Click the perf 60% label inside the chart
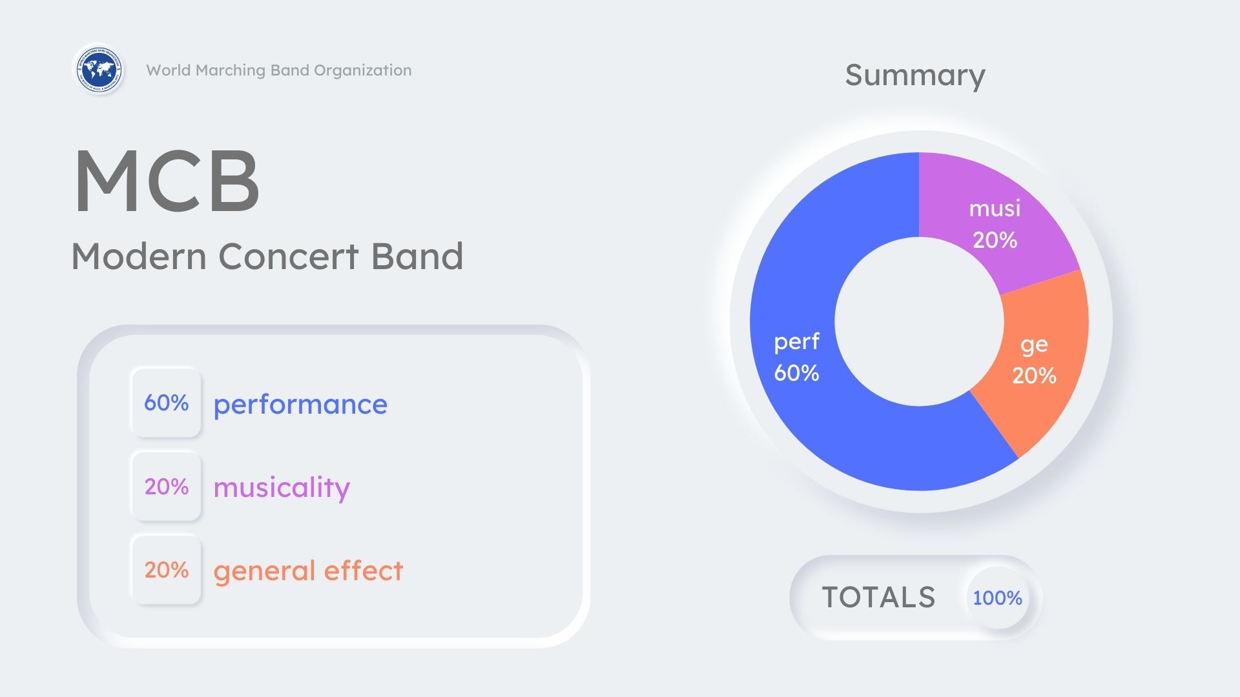1240x697 pixels. tap(796, 357)
